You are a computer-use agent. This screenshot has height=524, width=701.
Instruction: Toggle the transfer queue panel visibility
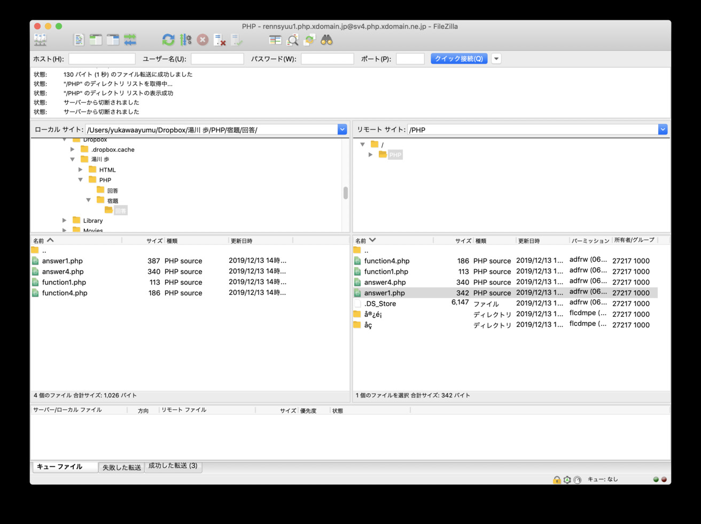(x=130, y=39)
